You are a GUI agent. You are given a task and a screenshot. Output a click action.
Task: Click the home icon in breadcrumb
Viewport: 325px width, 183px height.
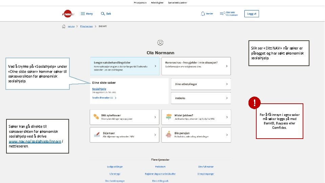[x=64, y=26]
